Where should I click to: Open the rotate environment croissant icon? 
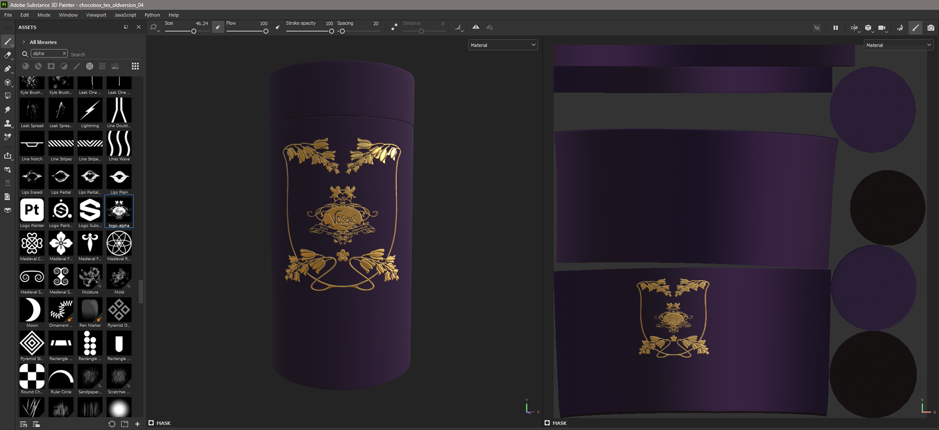[x=900, y=28]
